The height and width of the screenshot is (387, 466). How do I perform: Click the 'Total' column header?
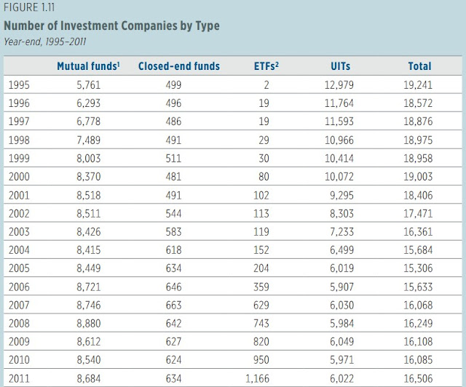point(419,66)
